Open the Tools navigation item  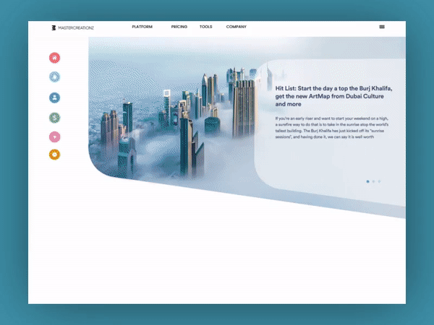coord(205,27)
